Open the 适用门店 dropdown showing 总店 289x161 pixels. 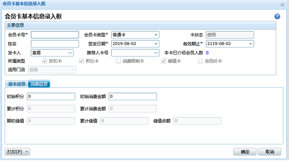pyautogui.click(x=72, y=70)
